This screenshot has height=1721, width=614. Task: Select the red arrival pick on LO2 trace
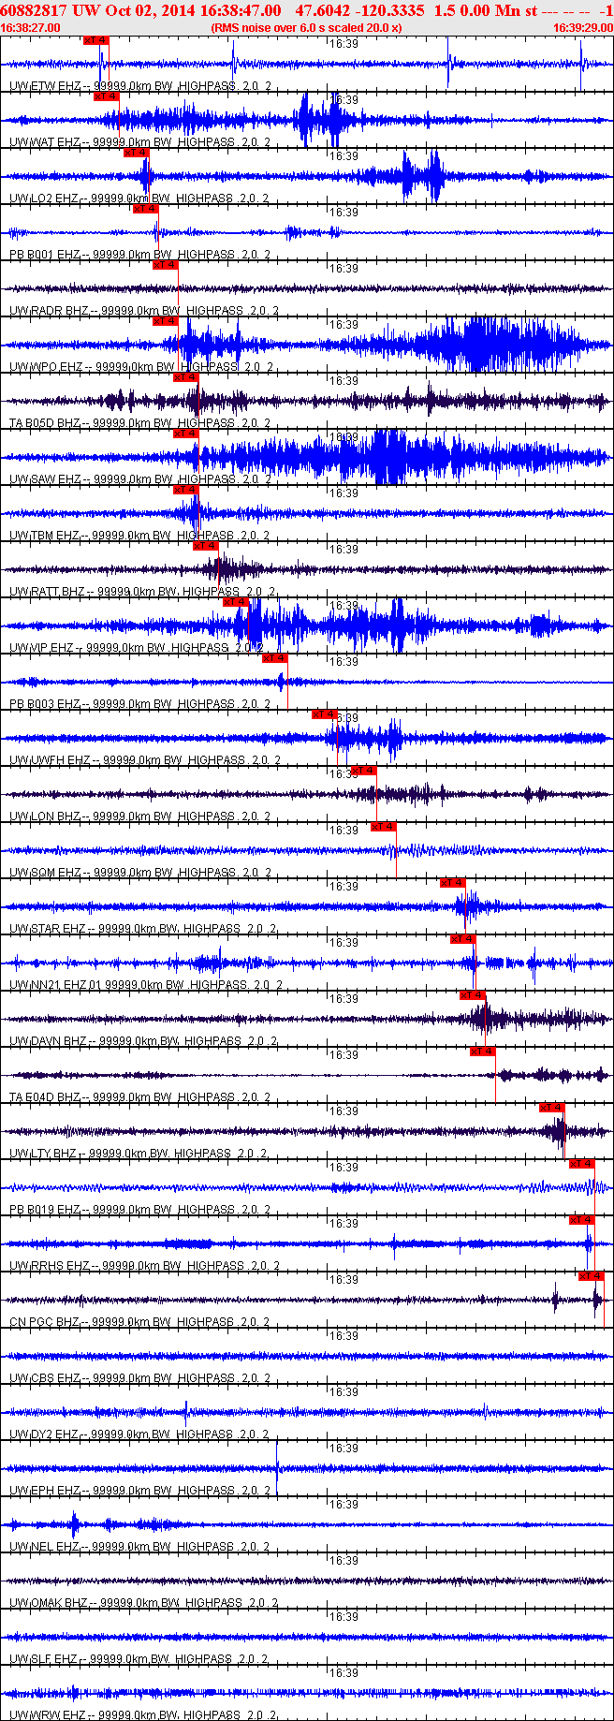click(137, 153)
